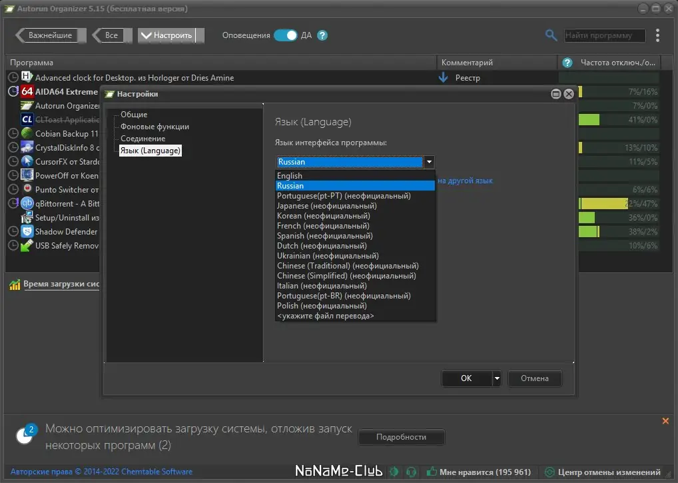Click the Autorun Organizer entry icon
Image resolution: width=678 pixels, height=483 pixels.
coord(27,105)
